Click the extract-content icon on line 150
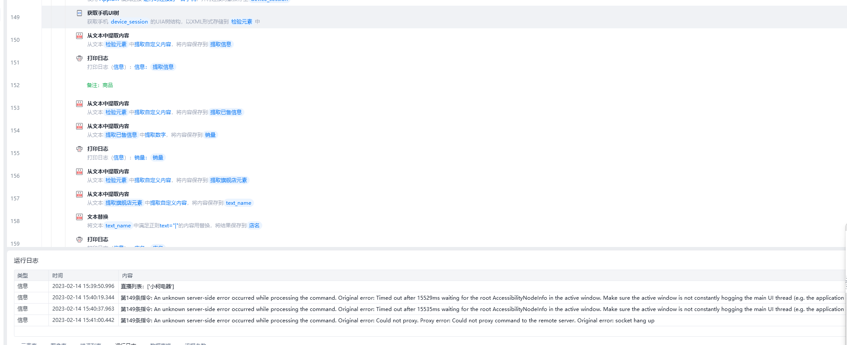 click(79, 36)
